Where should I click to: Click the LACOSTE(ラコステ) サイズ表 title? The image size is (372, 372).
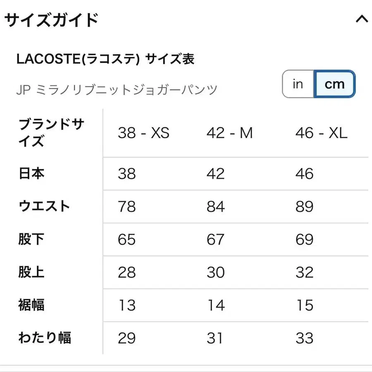tap(106, 59)
